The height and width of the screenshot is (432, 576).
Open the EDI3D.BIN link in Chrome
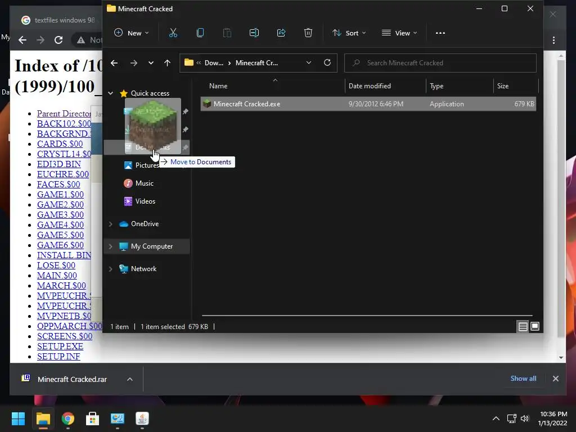coord(58,164)
